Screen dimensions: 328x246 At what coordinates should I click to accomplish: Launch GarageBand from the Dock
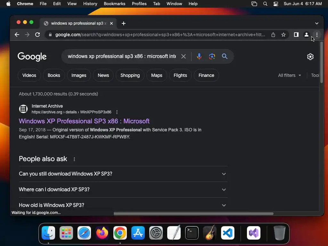pos(210,233)
